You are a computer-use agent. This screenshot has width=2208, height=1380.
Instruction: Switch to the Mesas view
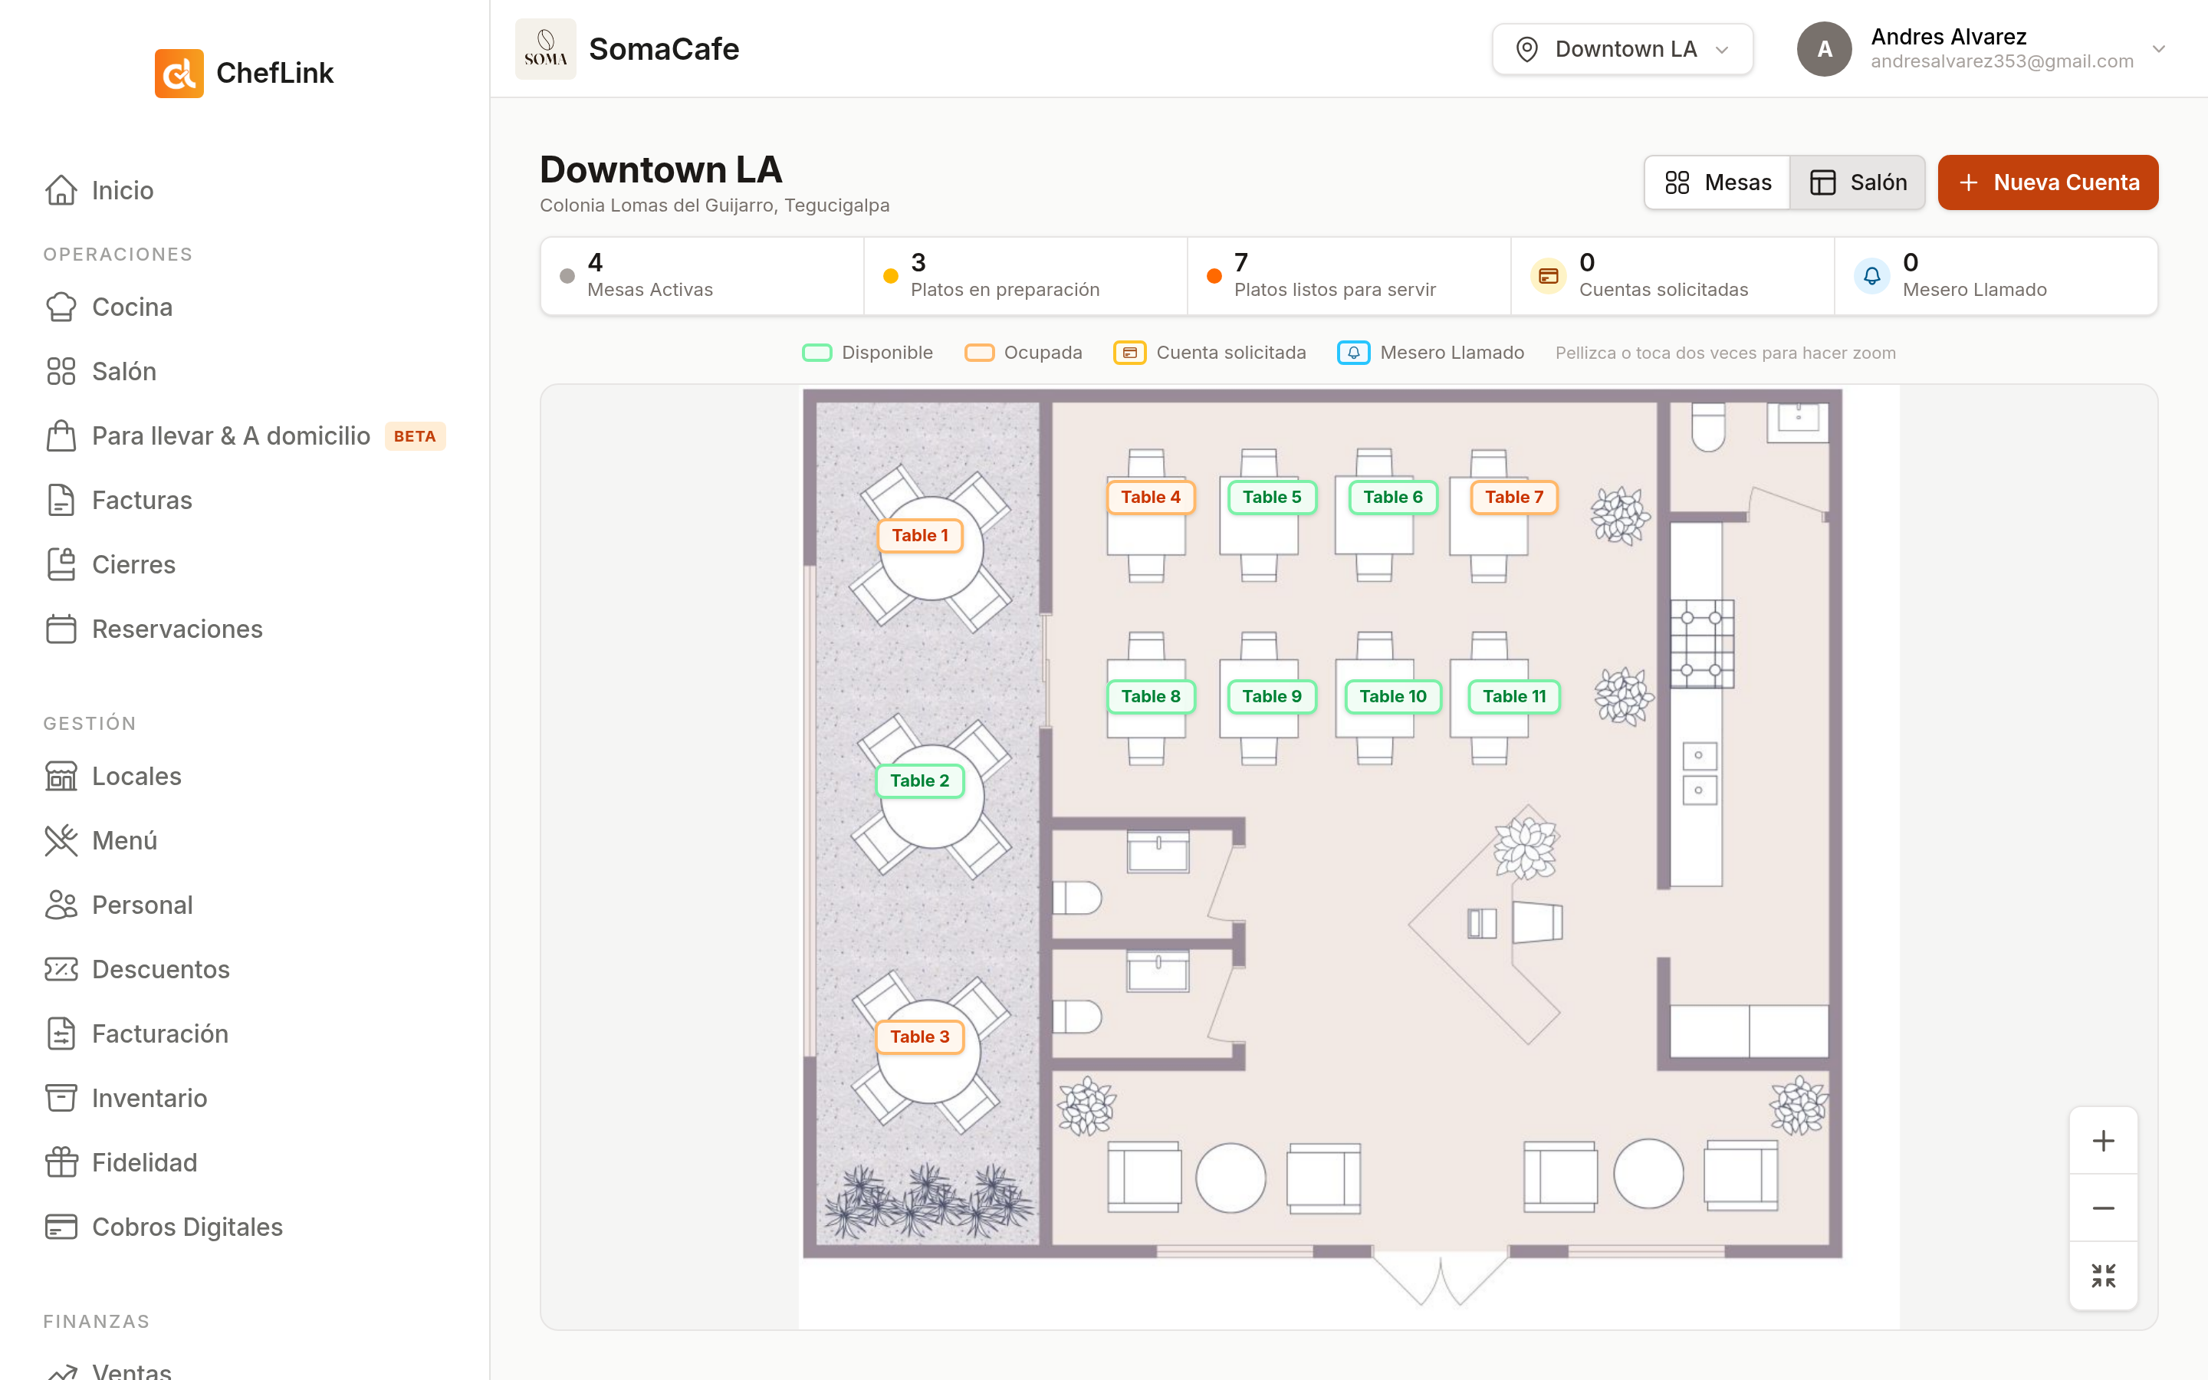tap(1717, 182)
